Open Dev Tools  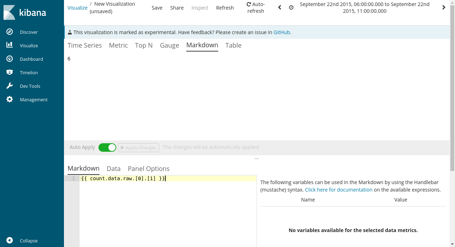pyautogui.click(x=30, y=86)
